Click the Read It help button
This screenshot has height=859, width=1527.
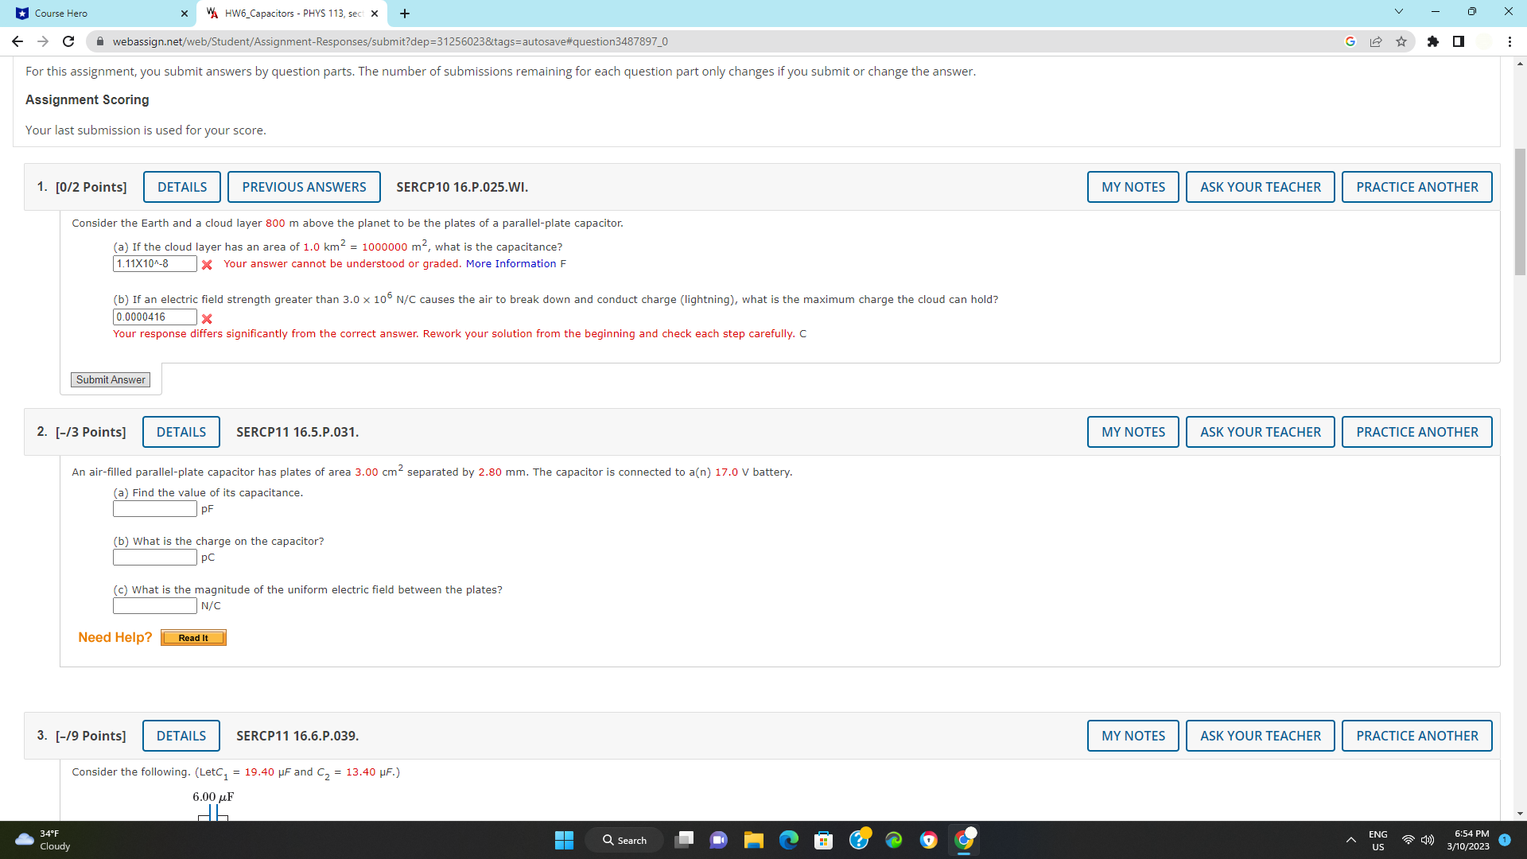[193, 638]
